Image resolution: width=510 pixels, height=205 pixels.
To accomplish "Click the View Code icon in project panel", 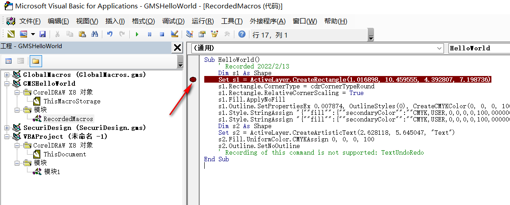I will [x=8, y=61].
